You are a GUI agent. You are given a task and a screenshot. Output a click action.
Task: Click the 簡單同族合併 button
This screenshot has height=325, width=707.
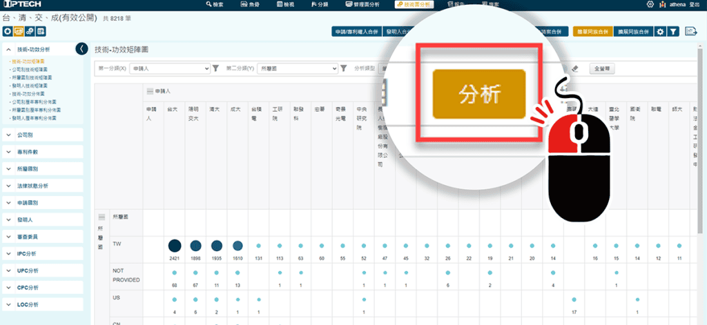[592, 32]
